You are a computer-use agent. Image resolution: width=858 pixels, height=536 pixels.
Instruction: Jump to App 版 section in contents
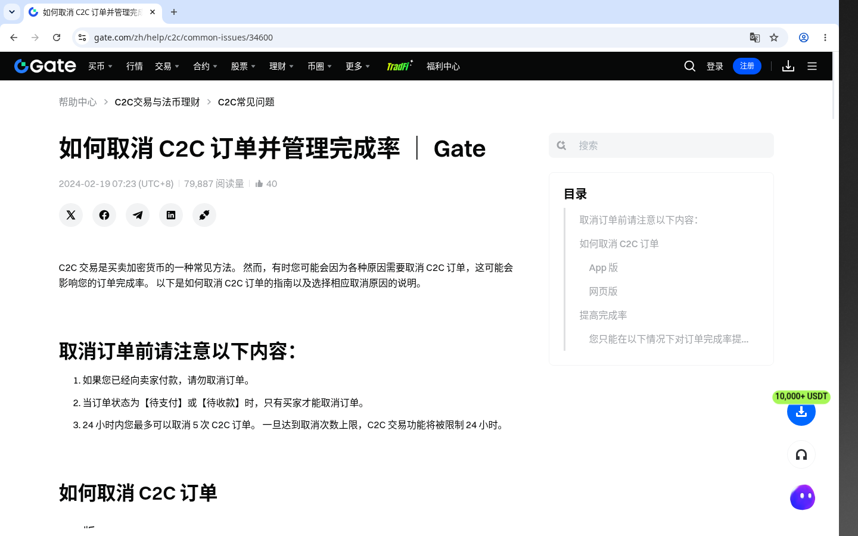point(604,267)
